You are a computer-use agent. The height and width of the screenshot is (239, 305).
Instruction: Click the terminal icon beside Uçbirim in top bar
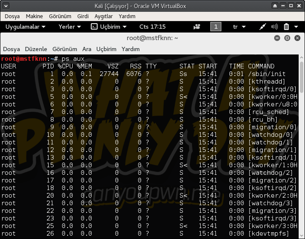(94, 27)
